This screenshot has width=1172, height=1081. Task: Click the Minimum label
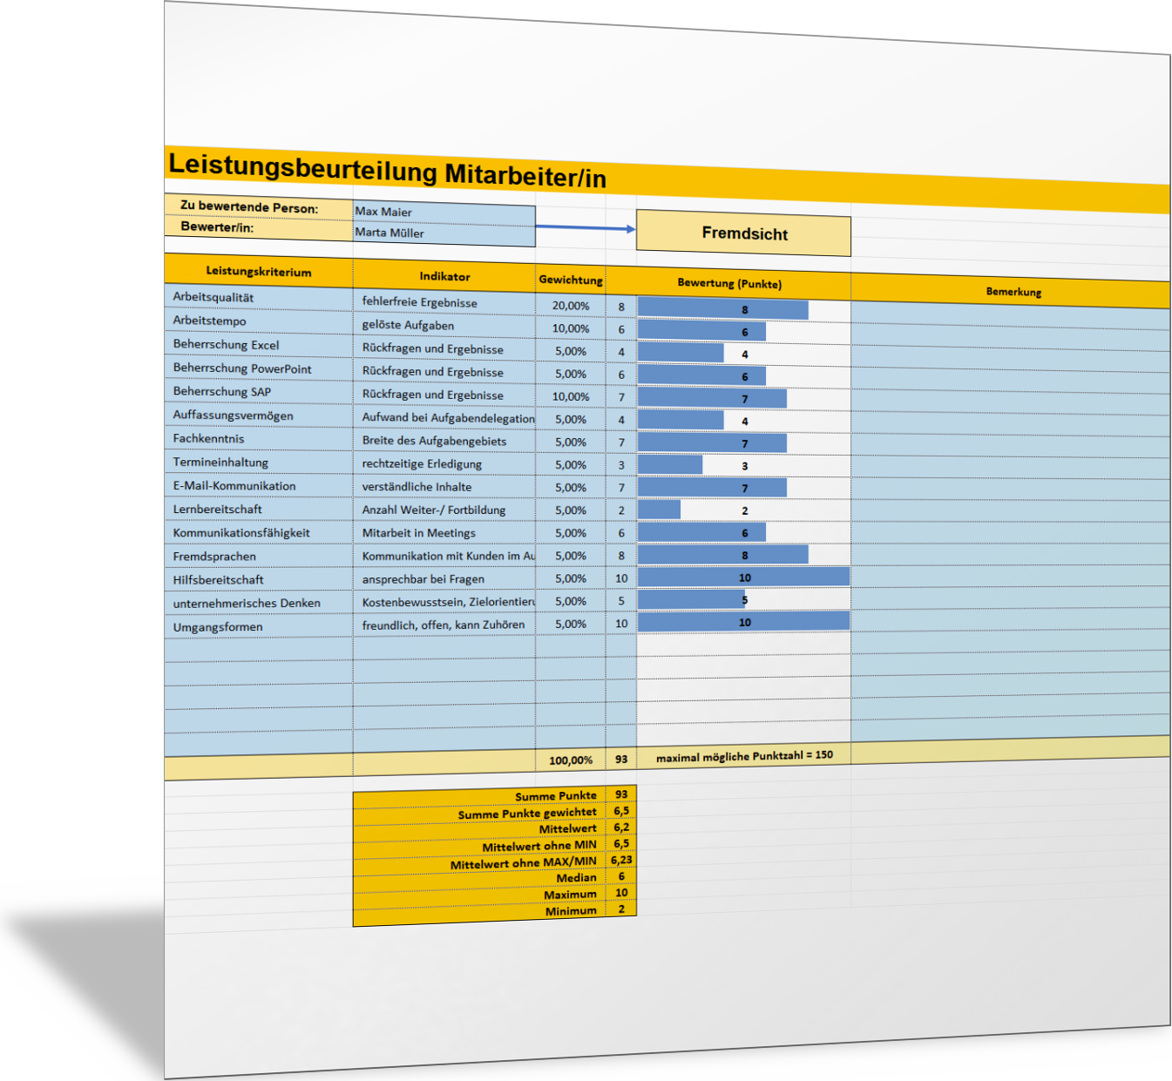[x=571, y=911]
